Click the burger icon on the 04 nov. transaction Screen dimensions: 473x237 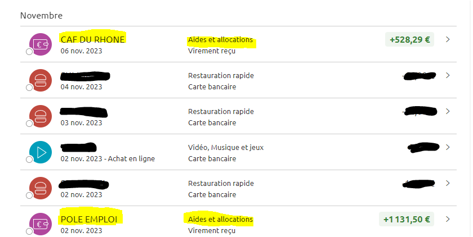point(41,80)
